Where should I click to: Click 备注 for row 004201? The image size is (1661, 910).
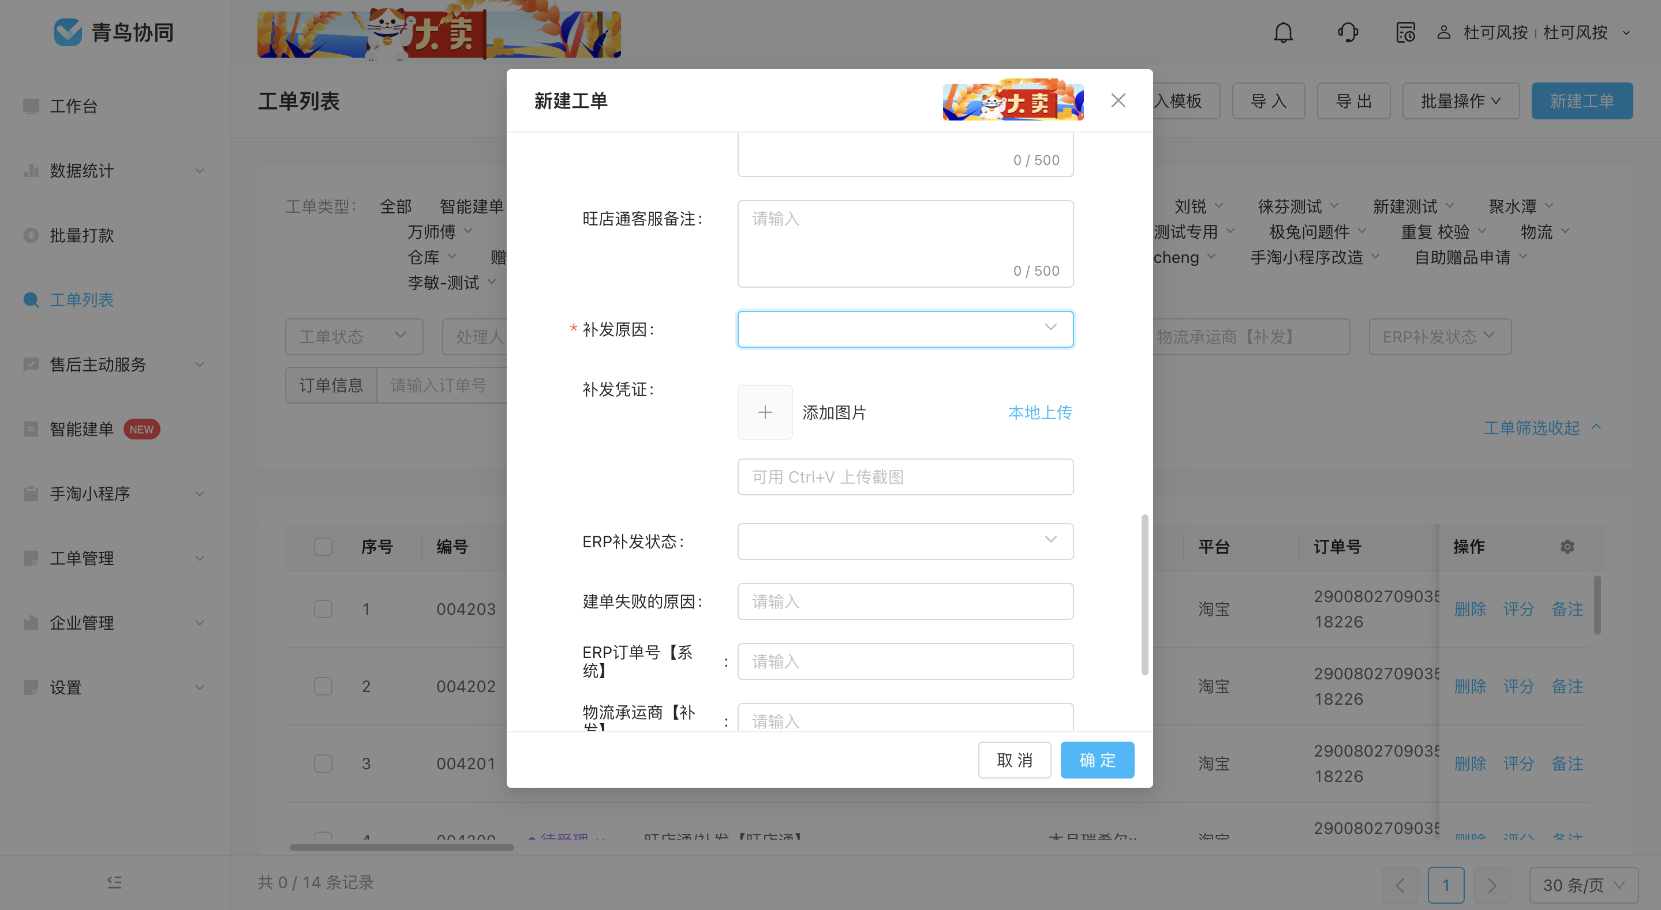coord(1567,764)
